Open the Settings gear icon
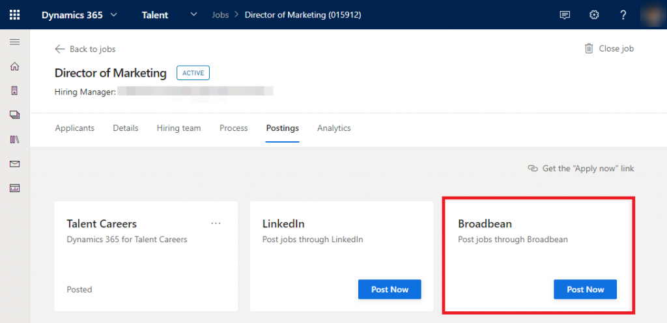This screenshot has width=667, height=323. [594, 15]
